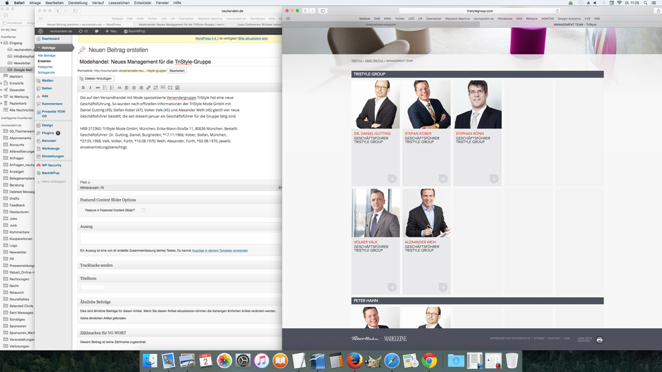Enable Feature in Featured Content Slider checkbox
The height and width of the screenshot is (372, 662).
(143, 210)
